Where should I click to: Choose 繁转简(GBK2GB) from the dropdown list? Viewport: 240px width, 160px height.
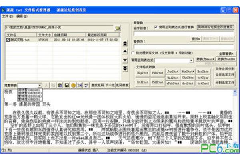[30, 99]
